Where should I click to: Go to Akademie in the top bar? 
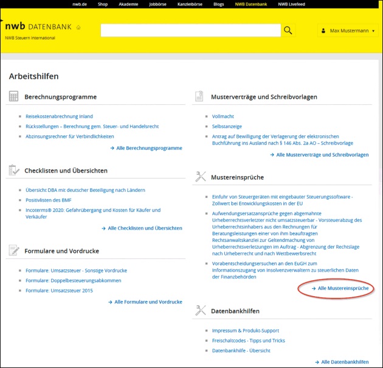coord(128,4)
